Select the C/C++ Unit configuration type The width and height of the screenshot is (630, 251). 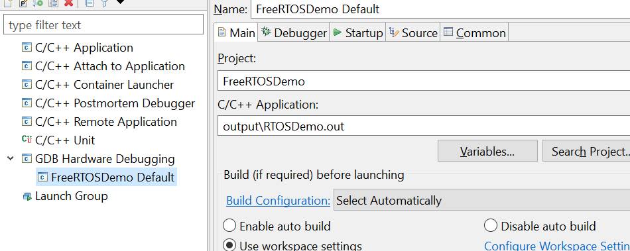58,140
